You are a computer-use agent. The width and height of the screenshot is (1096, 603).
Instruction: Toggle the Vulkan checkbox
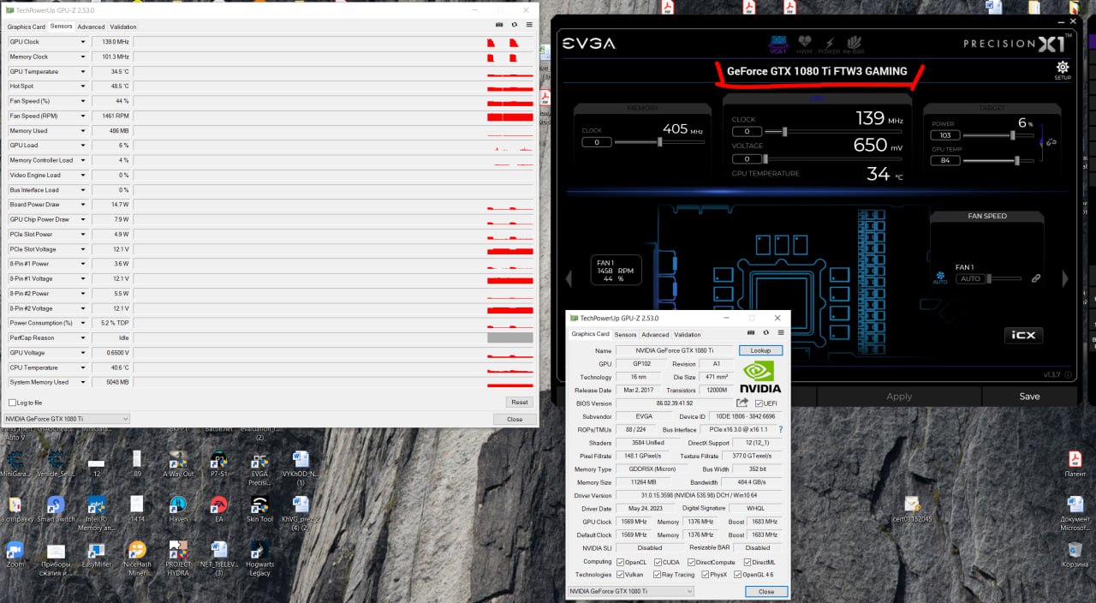621,575
